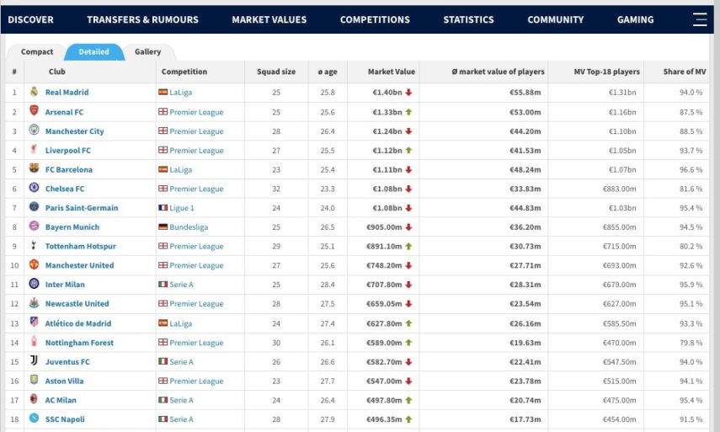Open the hamburger menu icon
Viewport: 720px width, 432px height.
pyautogui.click(x=699, y=20)
